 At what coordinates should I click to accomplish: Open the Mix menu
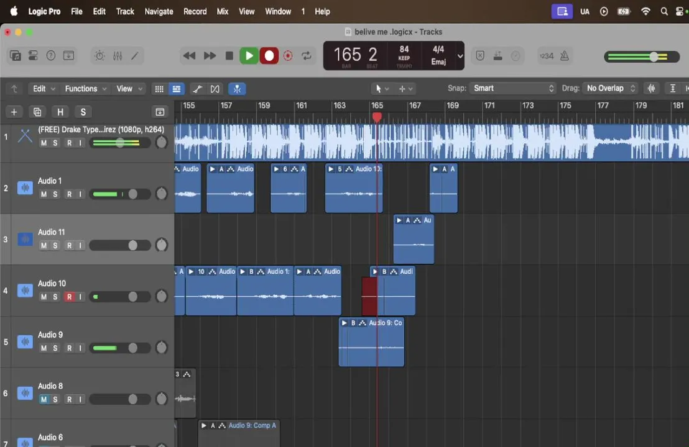coord(223,11)
